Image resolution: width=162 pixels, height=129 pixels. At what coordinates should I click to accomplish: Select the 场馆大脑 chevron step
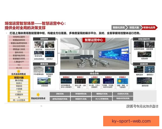(134, 28)
